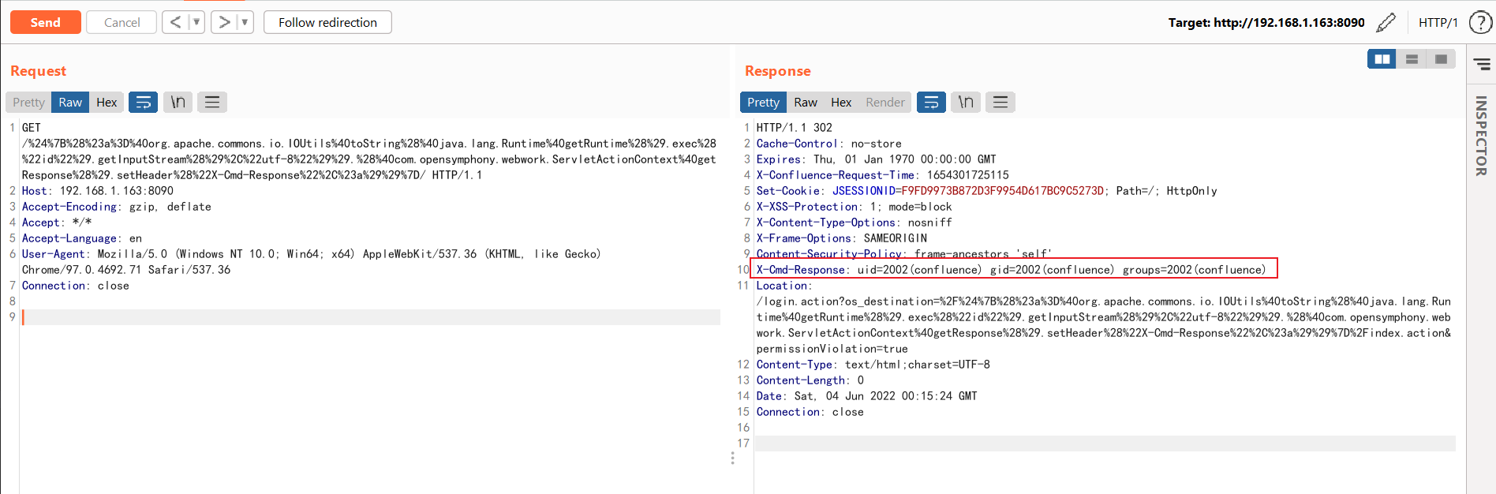The height and width of the screenshot is (494, 1496).
Task: Click the empty line 9 in request editor
Action: (371, 317)
